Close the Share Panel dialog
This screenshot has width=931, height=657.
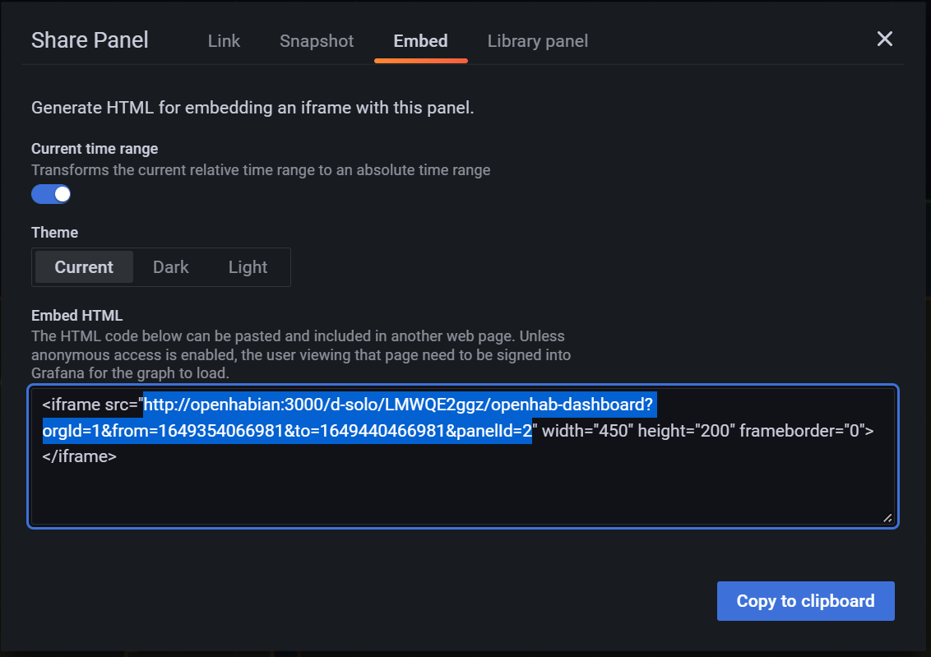(x=884, y=39)
